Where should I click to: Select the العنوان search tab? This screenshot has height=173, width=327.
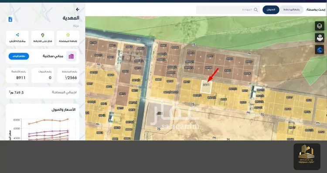pyautogui.click(x=271, y=10)
